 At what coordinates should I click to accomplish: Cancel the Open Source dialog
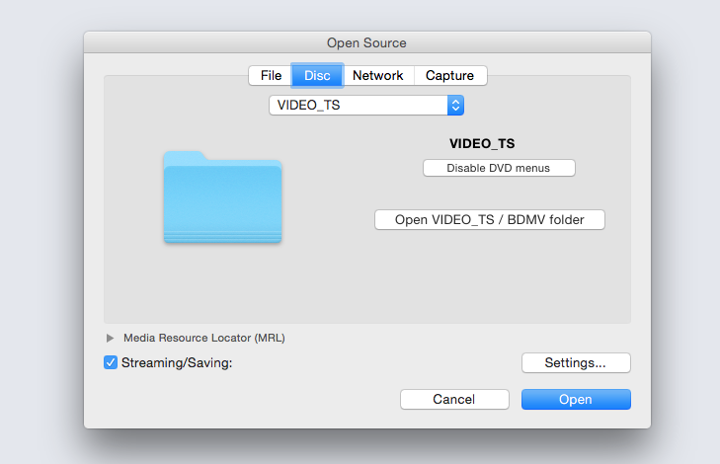click(x=454, y=399)
